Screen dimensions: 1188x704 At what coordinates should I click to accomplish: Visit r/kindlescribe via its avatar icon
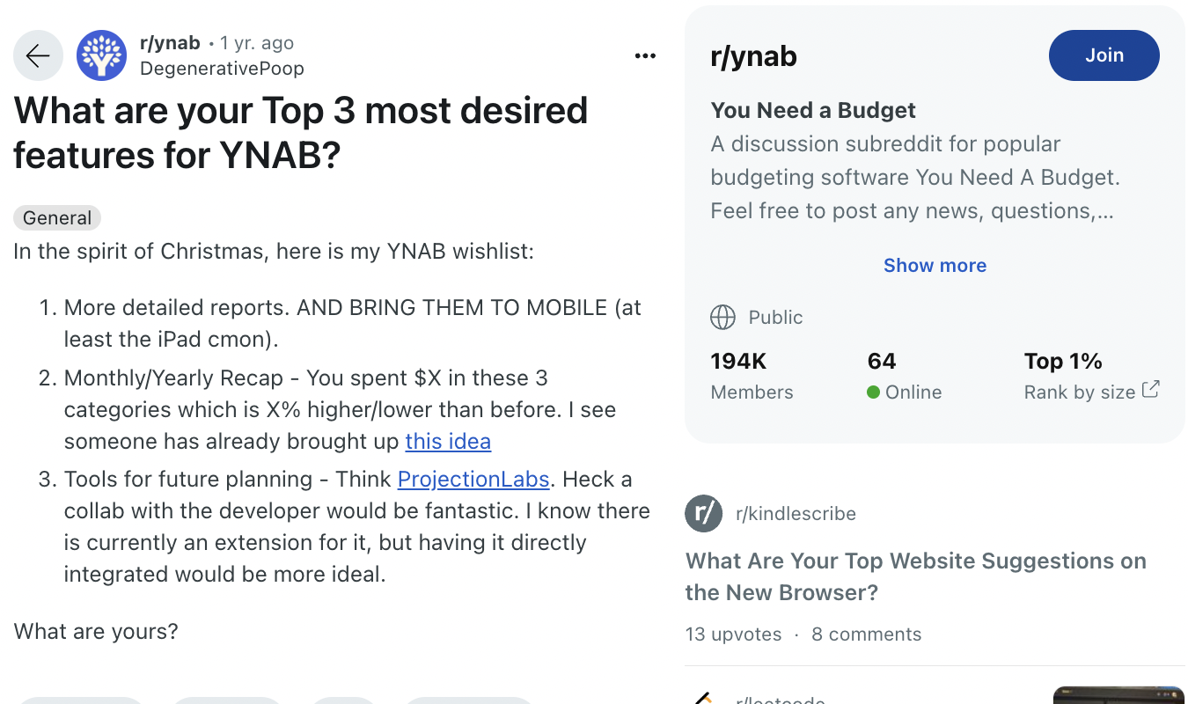click(703, 513)
